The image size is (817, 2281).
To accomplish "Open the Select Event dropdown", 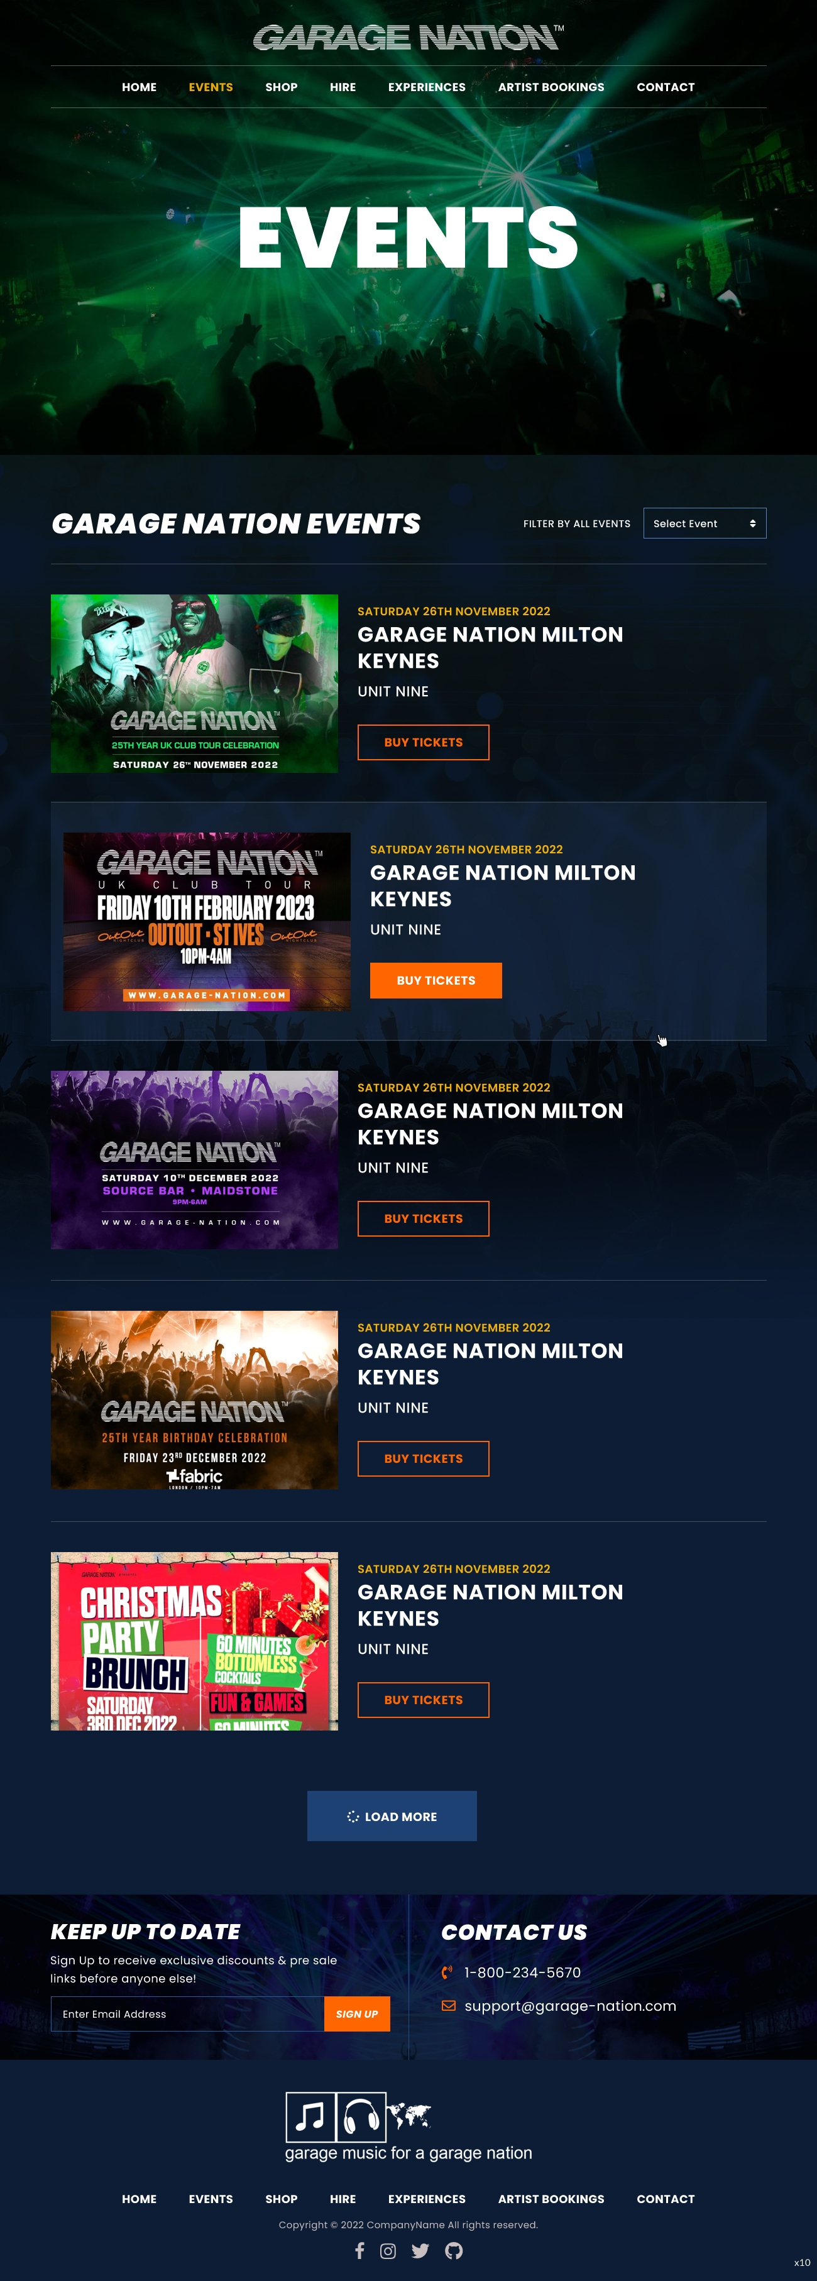I will (704, 523).
